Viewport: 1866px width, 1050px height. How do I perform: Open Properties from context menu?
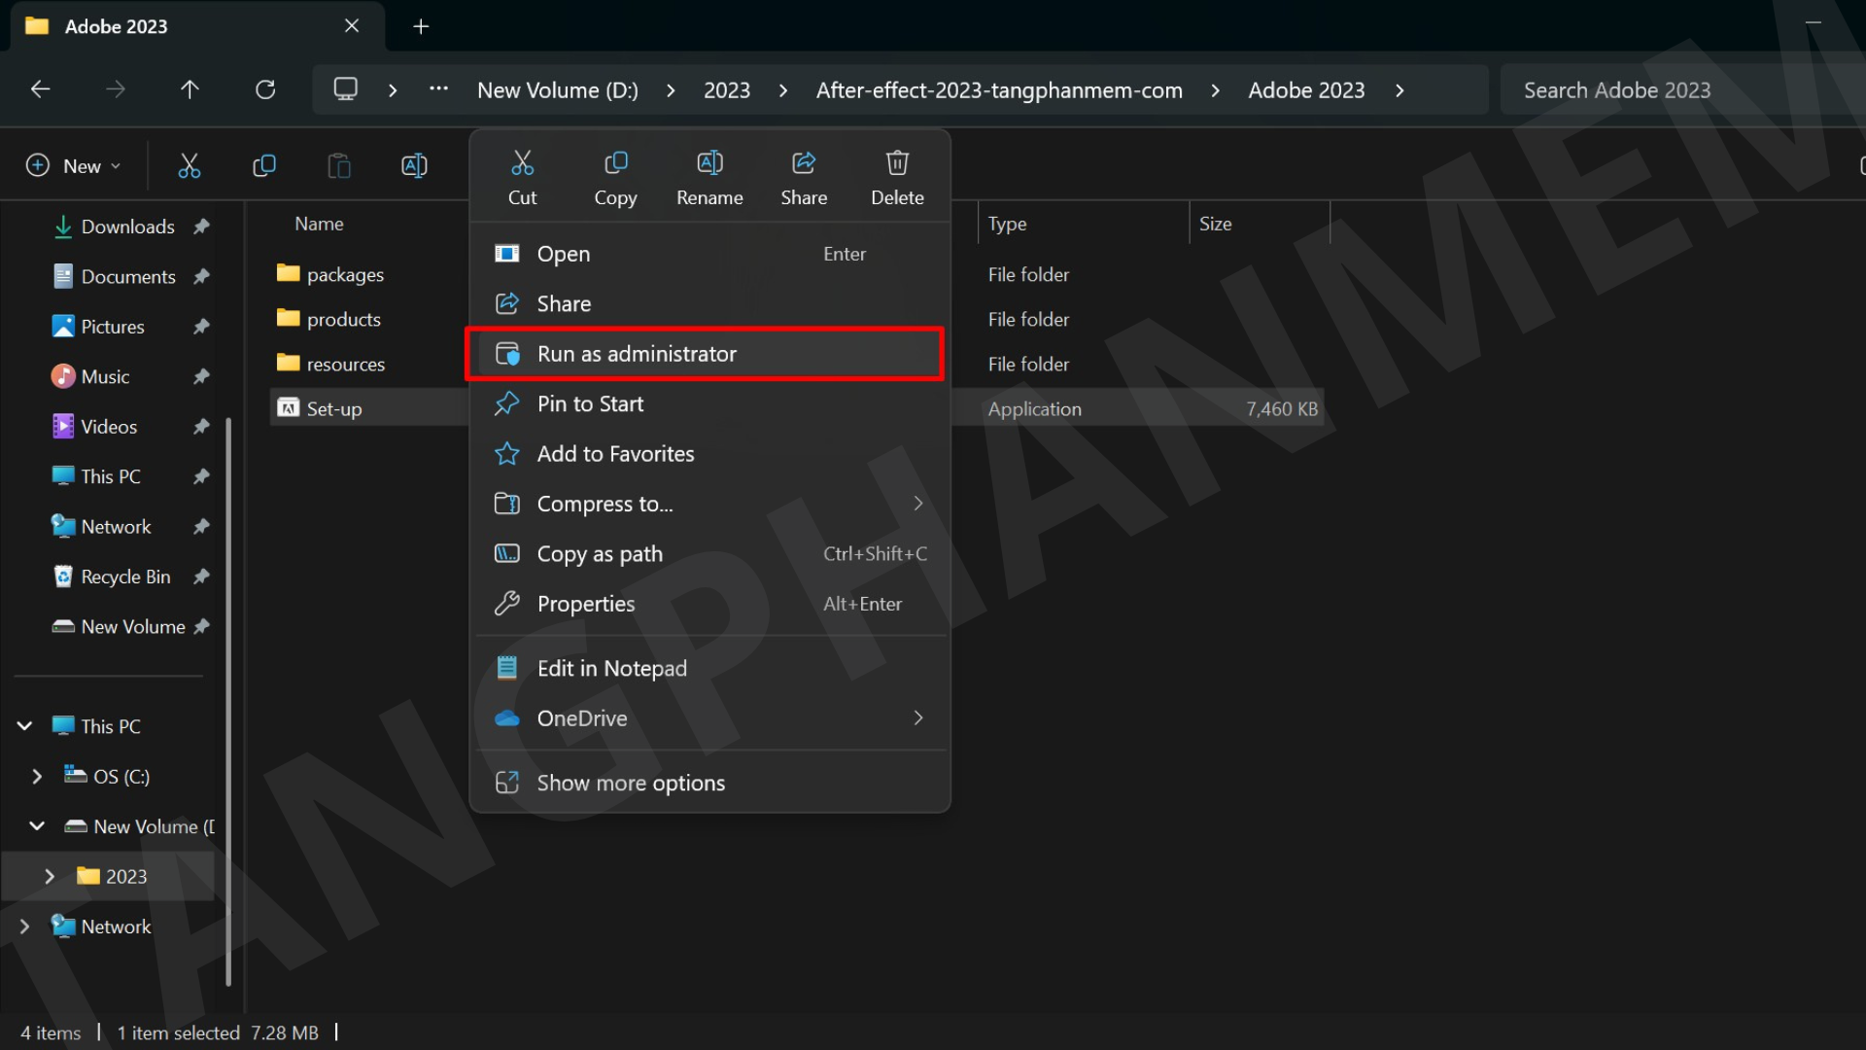(x=585, y=604)
